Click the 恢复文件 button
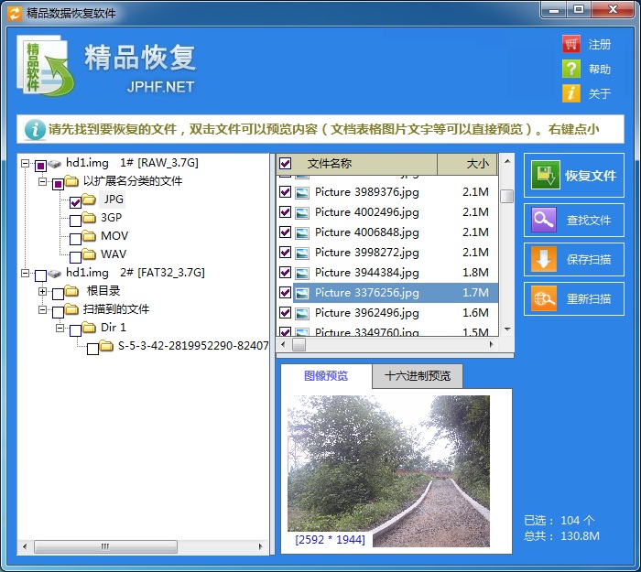 pyautogui.click(x=574, y=176)
